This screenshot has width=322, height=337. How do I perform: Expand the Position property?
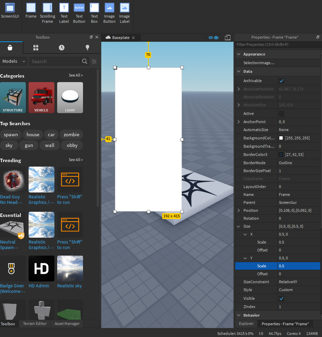239,210
